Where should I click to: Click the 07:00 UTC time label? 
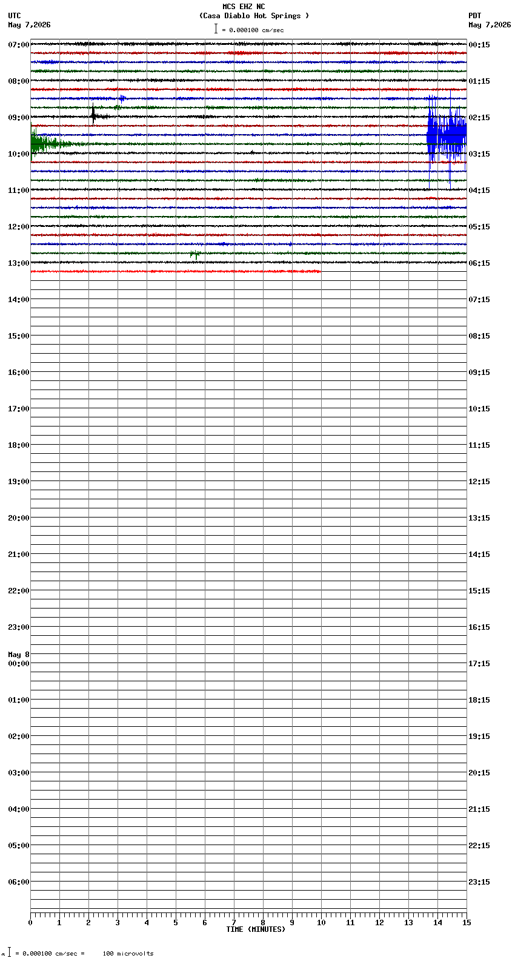pos(19,45)
